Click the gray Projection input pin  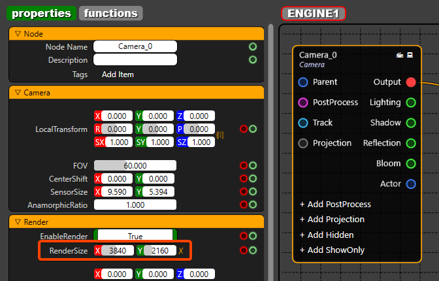click(x=303, y=143)
